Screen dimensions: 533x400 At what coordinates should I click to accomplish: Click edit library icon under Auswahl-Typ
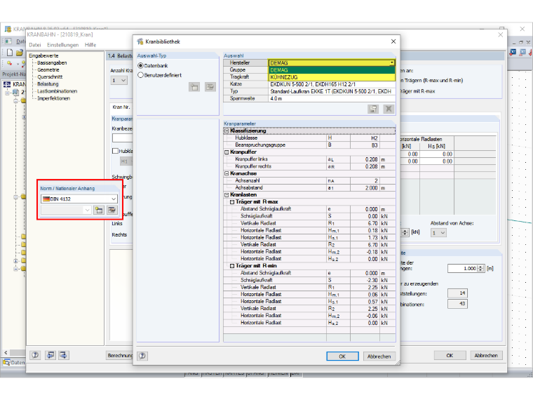click(x=210, y=87)
